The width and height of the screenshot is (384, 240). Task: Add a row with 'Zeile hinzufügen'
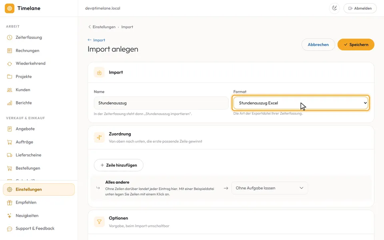(118, 165)
